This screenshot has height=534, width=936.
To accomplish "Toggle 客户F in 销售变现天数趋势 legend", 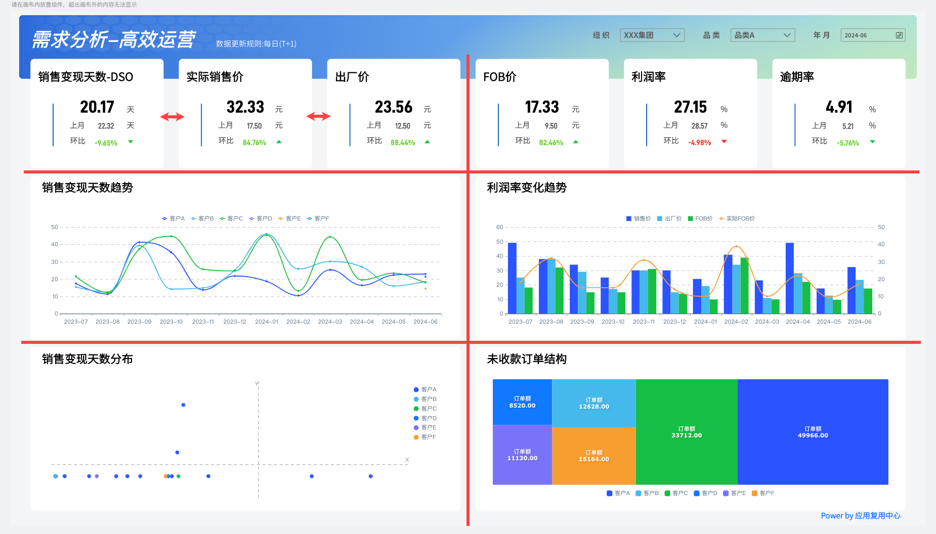I will 318,218.
